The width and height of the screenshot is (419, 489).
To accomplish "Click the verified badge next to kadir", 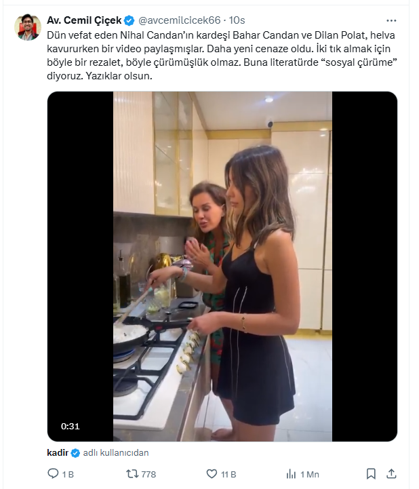I will (x=75, y=453).
